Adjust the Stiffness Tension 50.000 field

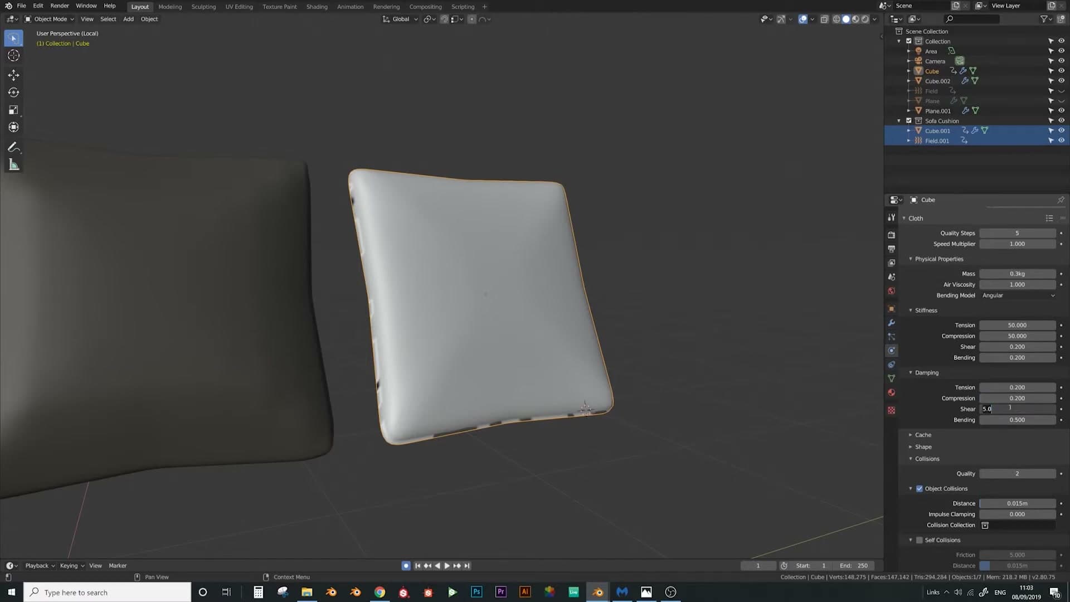point(1018,325)
